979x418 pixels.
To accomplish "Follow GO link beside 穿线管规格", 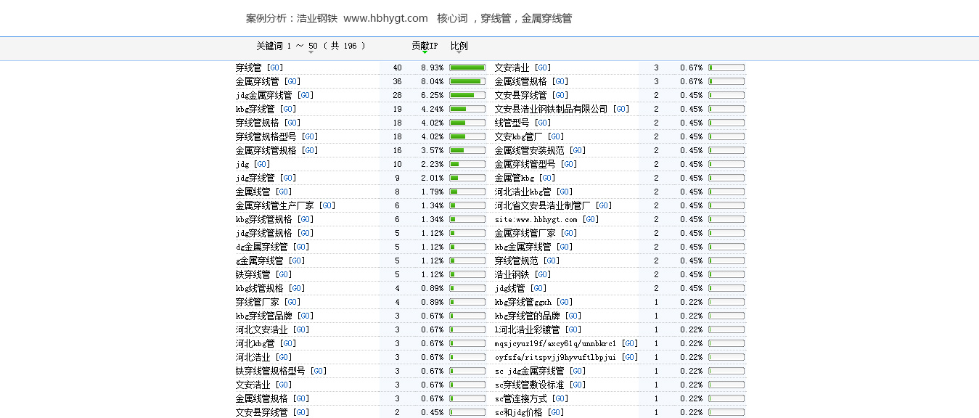I will point(292,123).
